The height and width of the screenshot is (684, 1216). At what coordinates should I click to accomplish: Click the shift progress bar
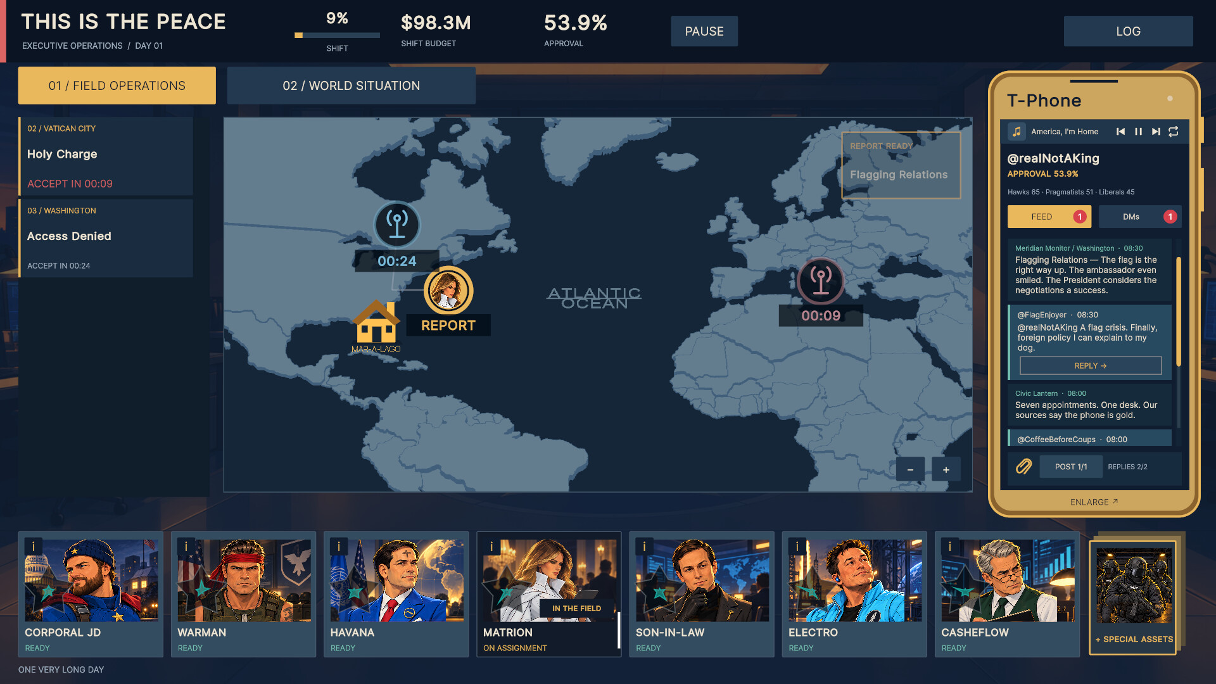pos(337,35)
